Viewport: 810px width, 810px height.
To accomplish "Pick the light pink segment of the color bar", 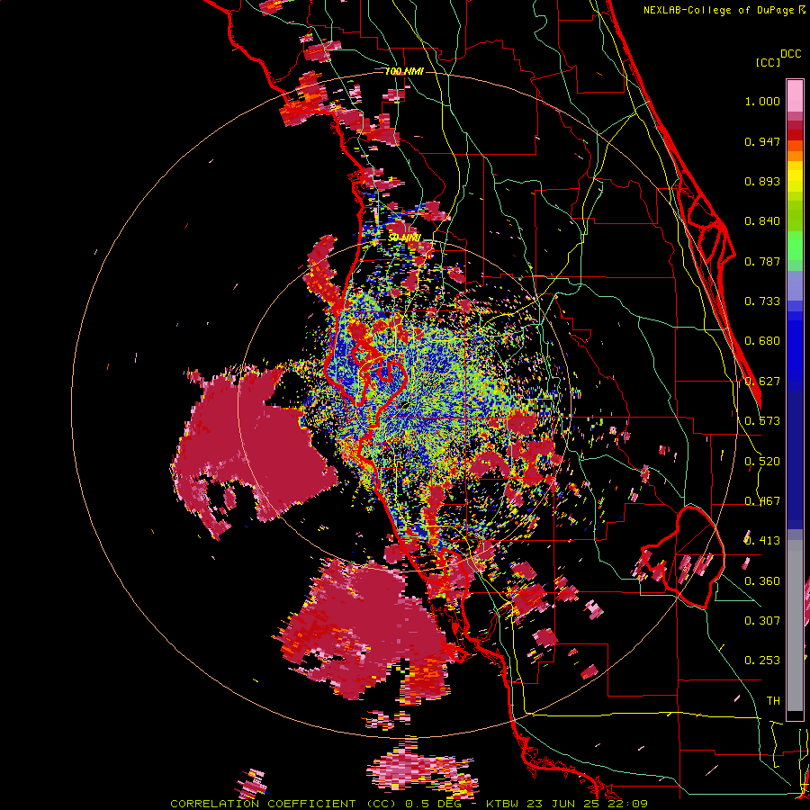I will click(795, 95).
